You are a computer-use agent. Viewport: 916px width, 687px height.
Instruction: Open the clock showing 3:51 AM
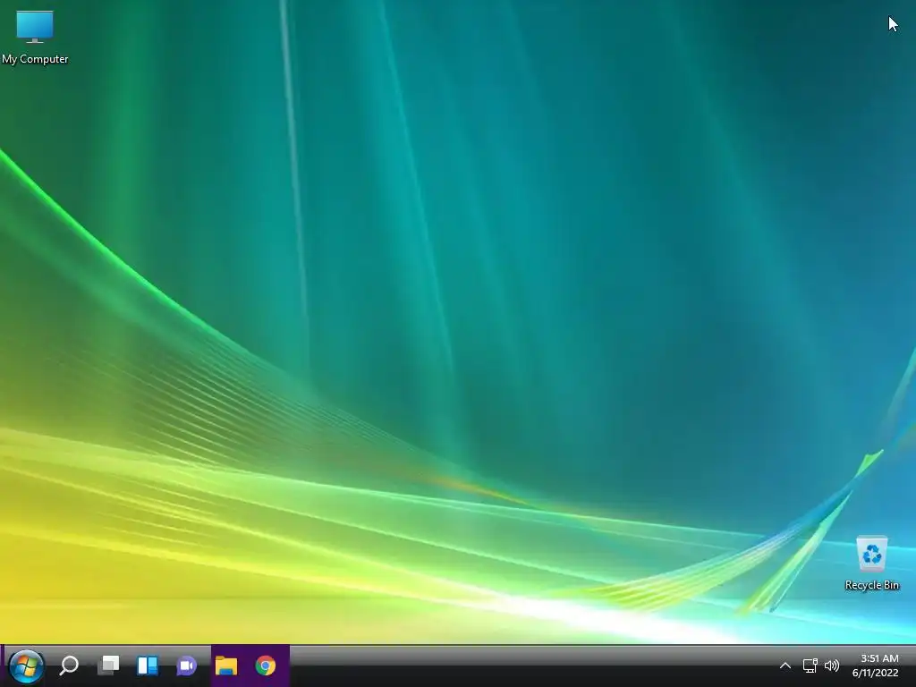(878, 658)
